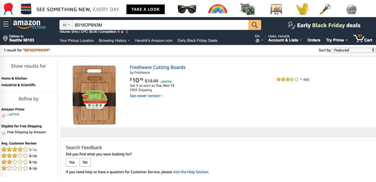The image size is (376, 182).
Task: Click the Take a Look button
Action: pyautogui.click(x=145, y=9)
